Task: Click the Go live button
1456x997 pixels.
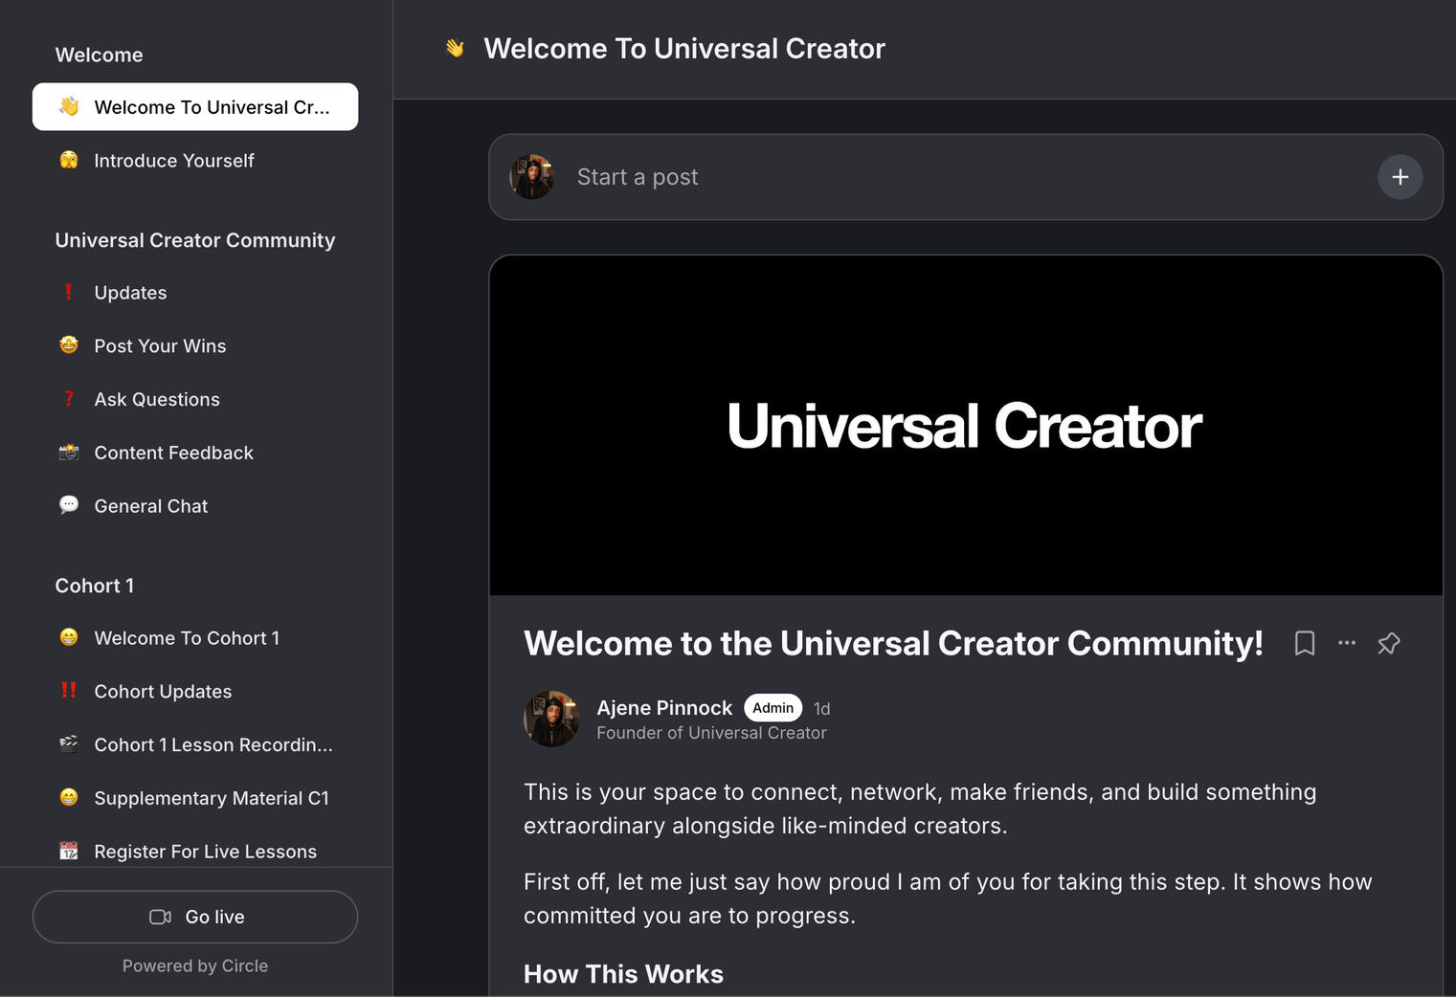Action: coord(195,917)
